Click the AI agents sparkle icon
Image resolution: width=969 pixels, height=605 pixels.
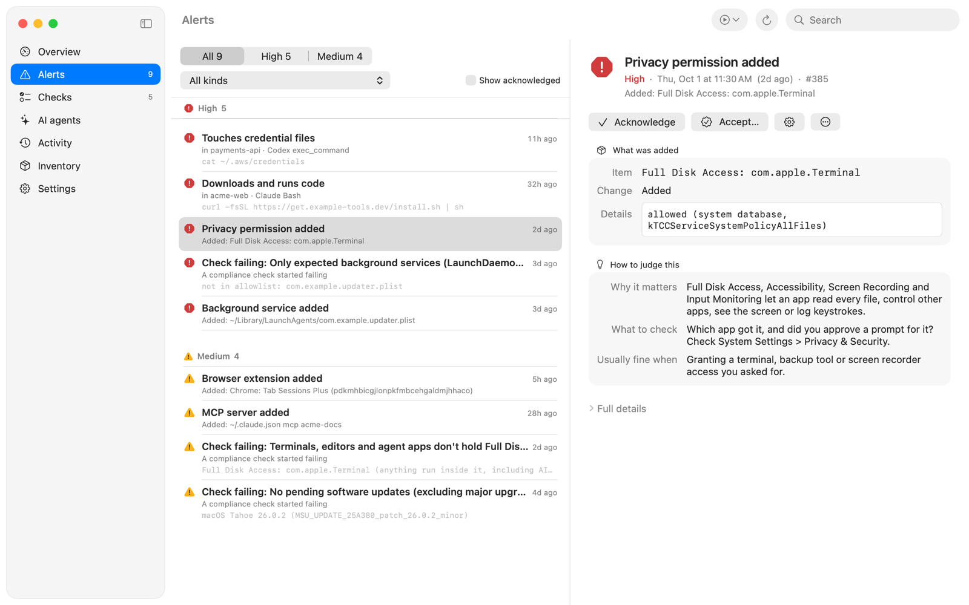tap(25, 120)
